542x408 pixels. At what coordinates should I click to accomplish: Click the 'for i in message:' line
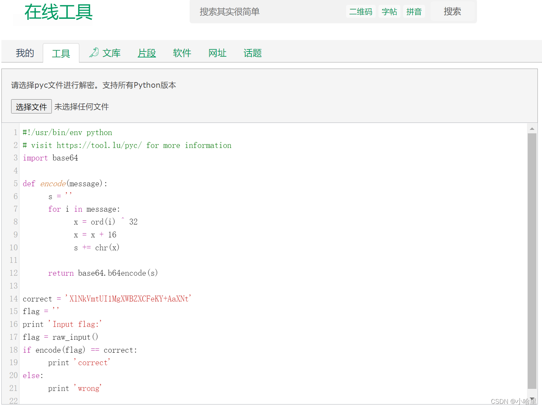tap(84, 209)
